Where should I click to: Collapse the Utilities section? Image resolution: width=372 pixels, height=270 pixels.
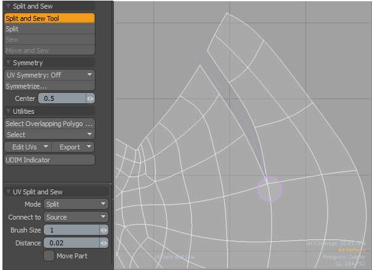pyautogui.click(x=9, y=111)
